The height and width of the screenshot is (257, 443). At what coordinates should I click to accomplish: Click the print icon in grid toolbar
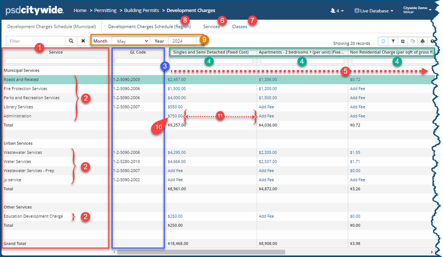pos(422,41)
